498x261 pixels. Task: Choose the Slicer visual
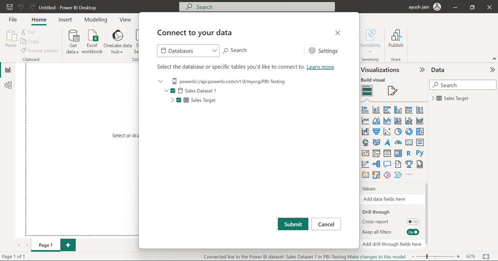coord(376,153)
